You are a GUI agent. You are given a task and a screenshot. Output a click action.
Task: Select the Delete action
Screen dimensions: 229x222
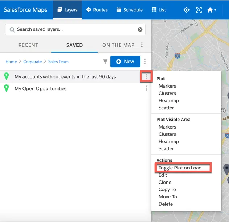[x=166, y=204]
